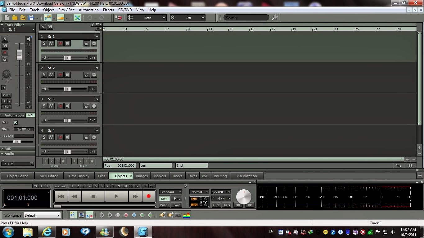The image size is (424, 238).
Task: Open the 4/4 time signature dropdown
Action: click(x=221, y=198)
